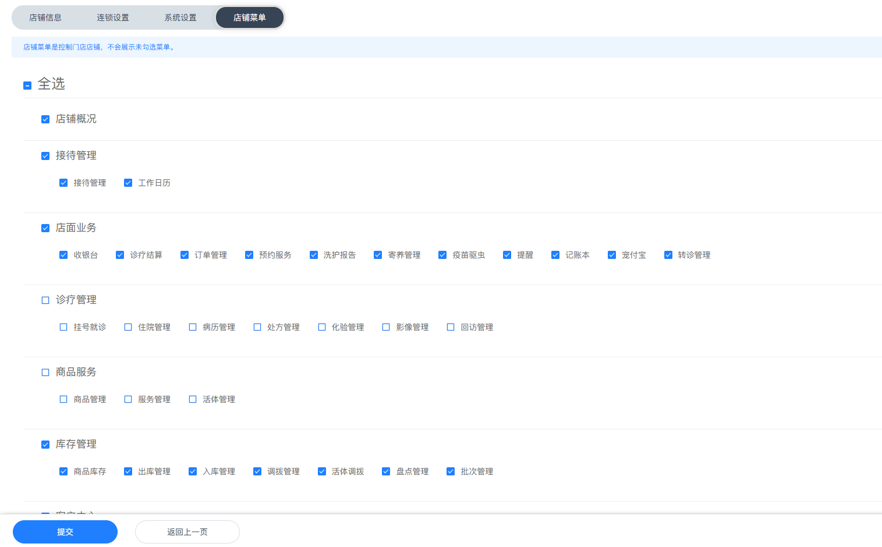Viewport: 882px width, 547px height.
Task: Uncheck the 店铺概况 checkbox
Action: (45, 119)
